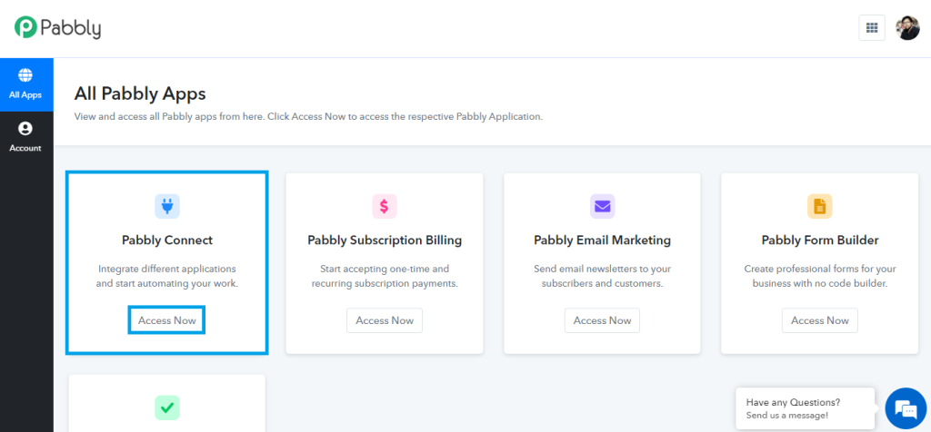
Task: Click 'Send email newsletters' description text
Action: [x=602, y=276]
